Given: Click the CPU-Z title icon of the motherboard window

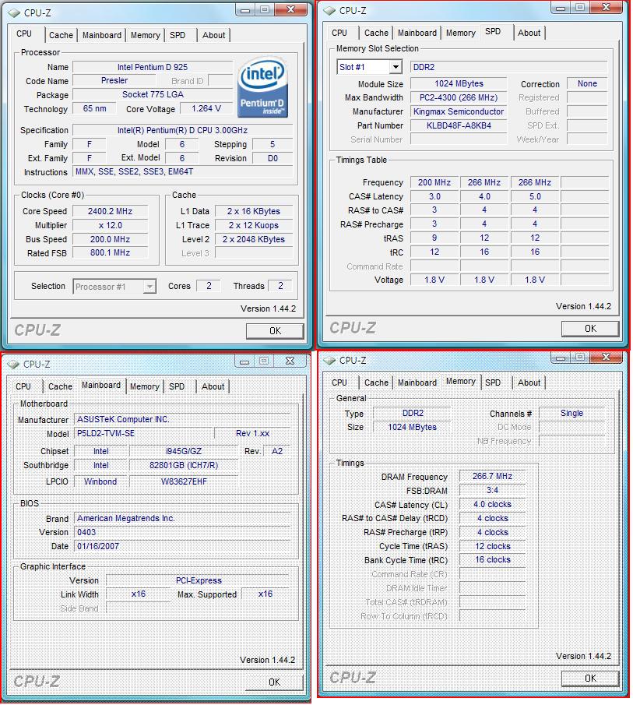Looking at the screenshot, I should pos(13,364).
